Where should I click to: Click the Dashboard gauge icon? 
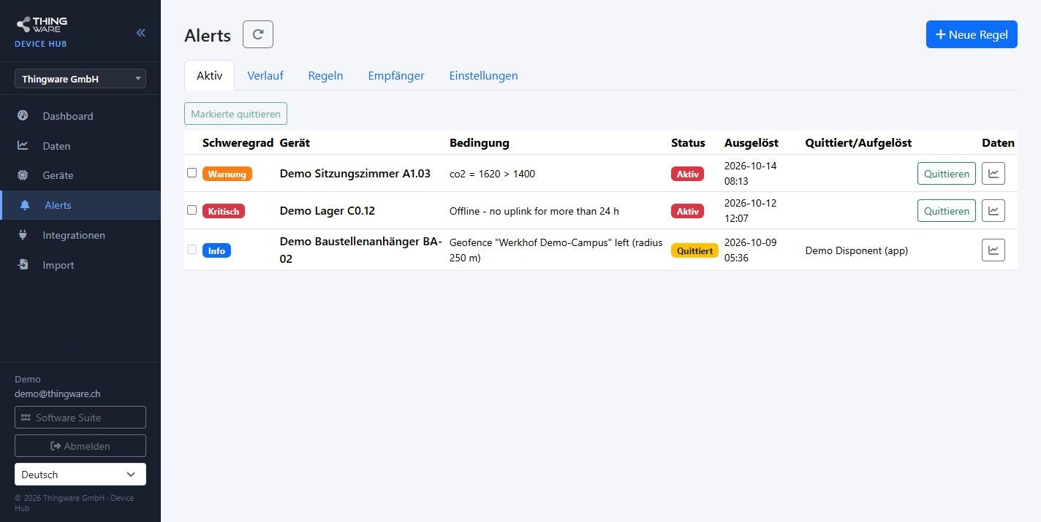pos(23,115)
